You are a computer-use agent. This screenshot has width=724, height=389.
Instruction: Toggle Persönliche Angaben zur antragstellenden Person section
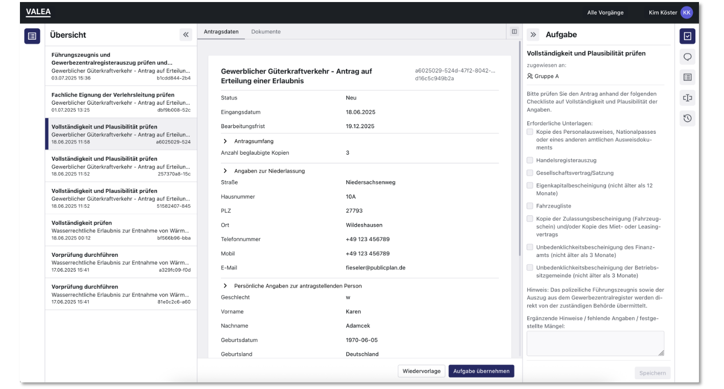pos(225,286)
